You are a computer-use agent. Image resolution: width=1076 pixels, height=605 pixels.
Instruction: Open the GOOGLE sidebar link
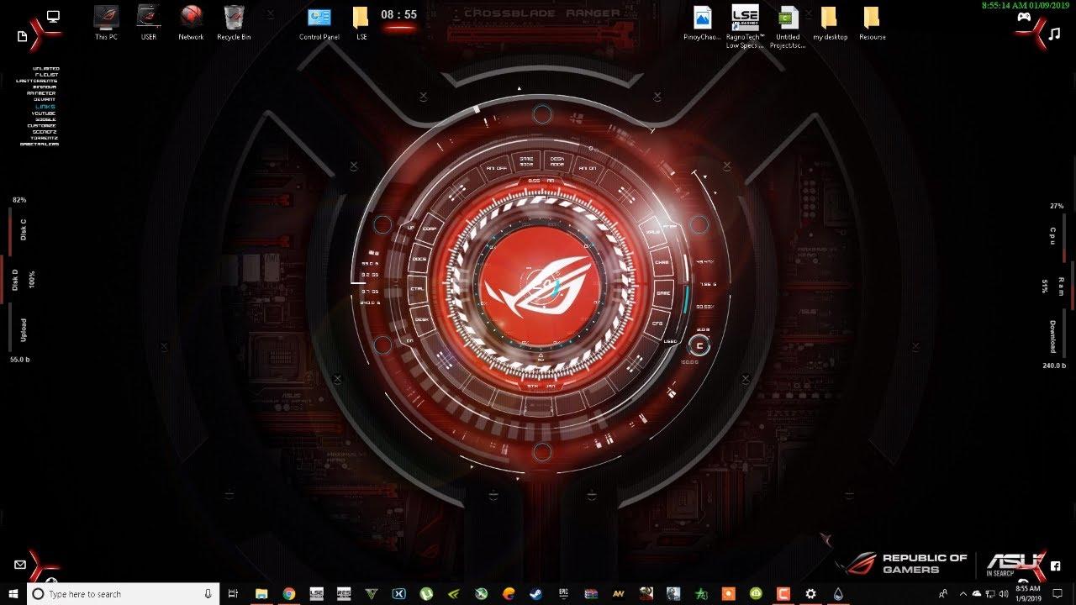point(44,118)
